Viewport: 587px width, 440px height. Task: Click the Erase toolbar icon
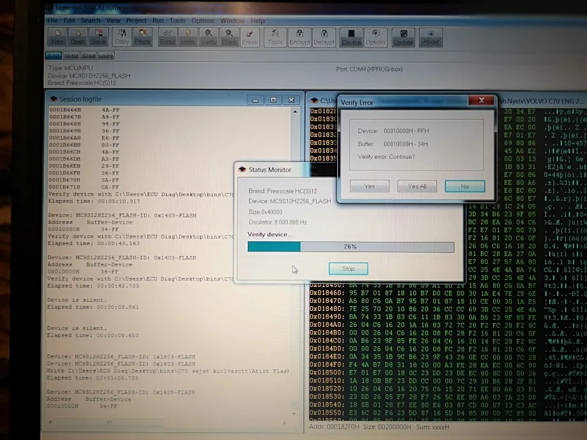(x=250, y=37)
